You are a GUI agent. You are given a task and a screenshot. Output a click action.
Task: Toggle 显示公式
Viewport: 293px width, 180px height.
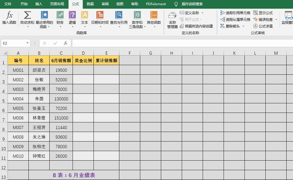click(x=263, y=13)
